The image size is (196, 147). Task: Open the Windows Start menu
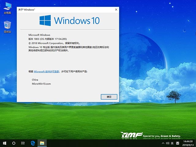[x=5, y=143]
